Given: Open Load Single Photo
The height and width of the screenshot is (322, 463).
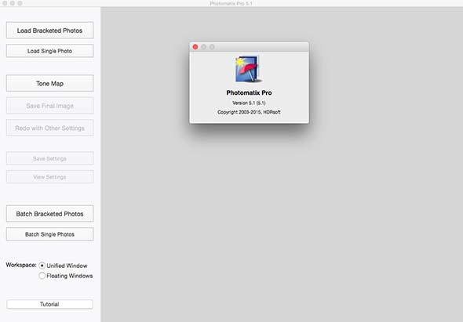Looking at the screenshot, I should (49, 51).
